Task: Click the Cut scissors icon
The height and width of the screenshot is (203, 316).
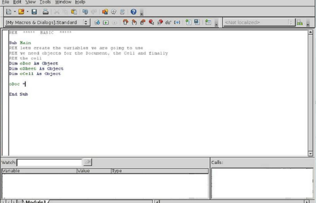Action: point(57,12)
